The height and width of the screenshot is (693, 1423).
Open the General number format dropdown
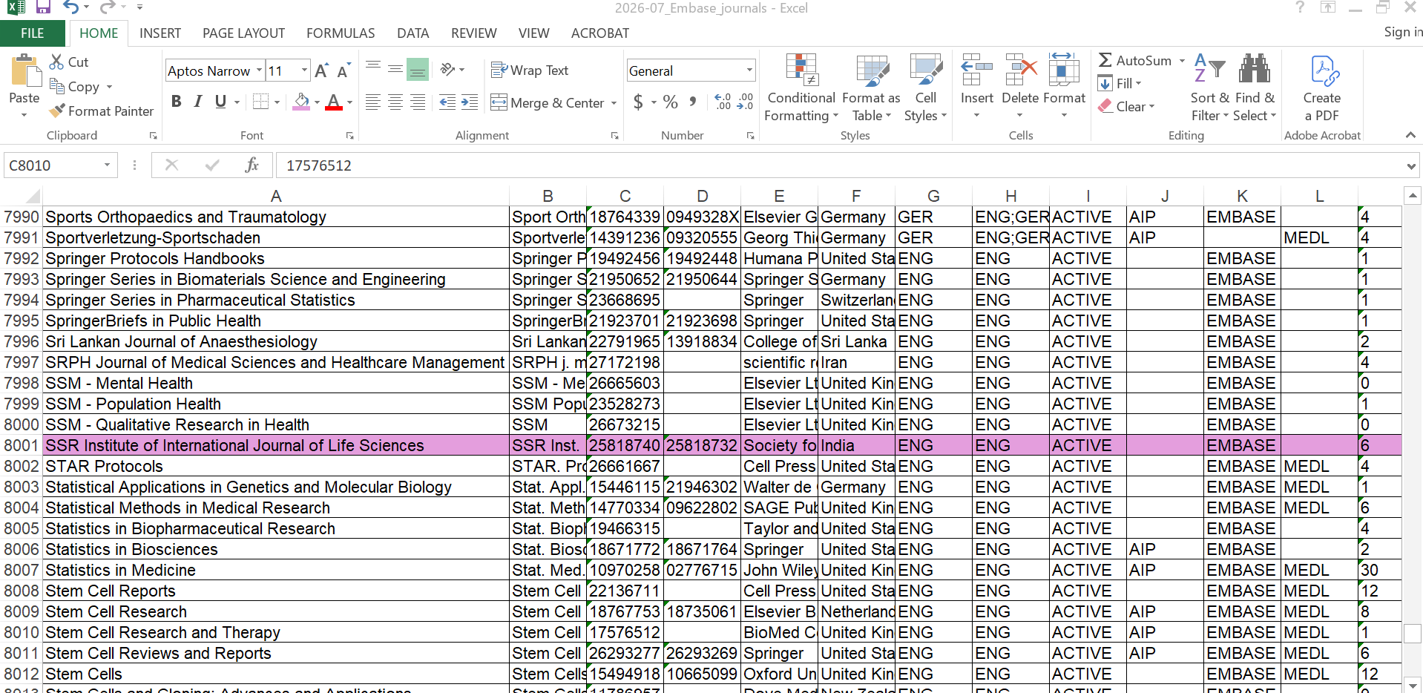[x=749, y=70]
